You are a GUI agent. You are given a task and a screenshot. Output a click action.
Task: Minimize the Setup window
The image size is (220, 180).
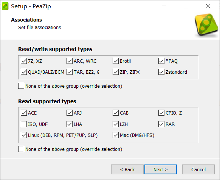[x=164, y=6]
